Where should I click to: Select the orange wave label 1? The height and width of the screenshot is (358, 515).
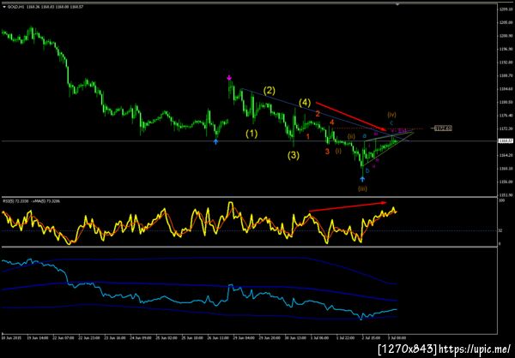pos(308,136)
